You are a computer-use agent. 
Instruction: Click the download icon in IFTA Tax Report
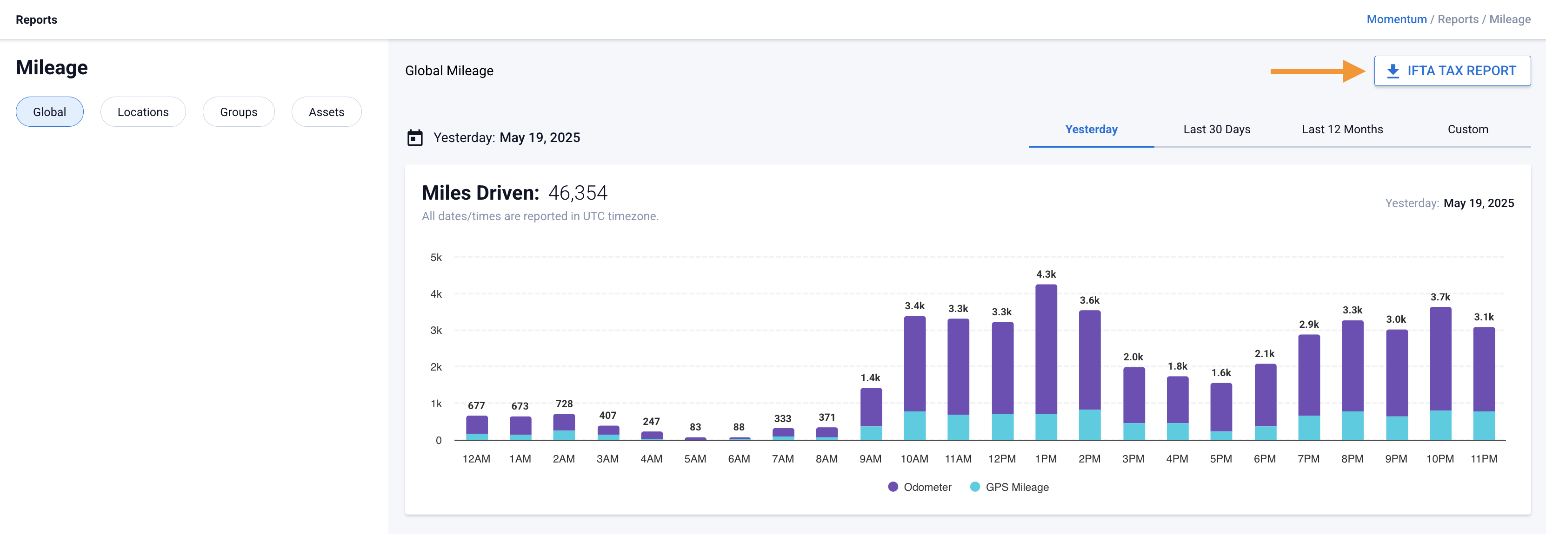click(x=1393, y=72)
